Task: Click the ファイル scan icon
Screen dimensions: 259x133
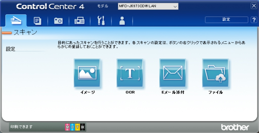Action: tap(215, 73)
